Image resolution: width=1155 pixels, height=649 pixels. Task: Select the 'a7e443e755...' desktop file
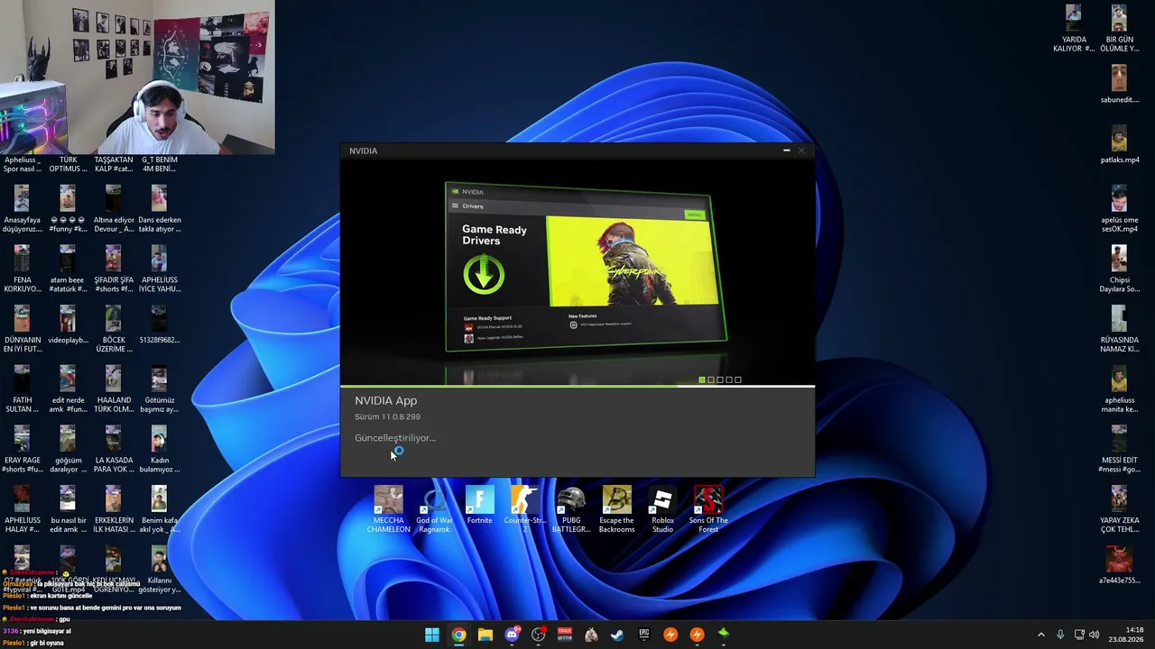(1119, 565)
